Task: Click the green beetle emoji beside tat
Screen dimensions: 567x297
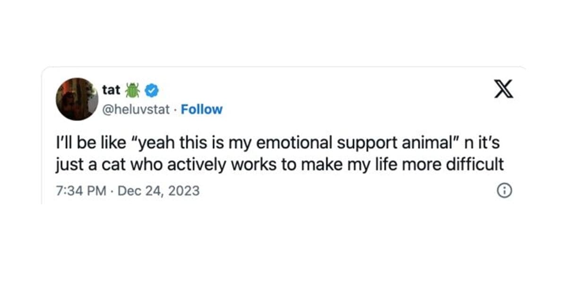Action: coord(132,89)
